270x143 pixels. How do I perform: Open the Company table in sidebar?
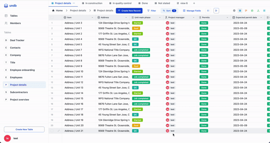pyautogui.click(x=24, y=55)
